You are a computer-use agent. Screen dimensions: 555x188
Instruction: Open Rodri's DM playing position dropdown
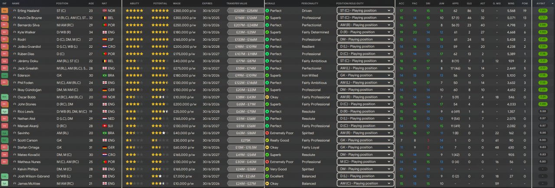pyautogui.click(x=365, y=40)
